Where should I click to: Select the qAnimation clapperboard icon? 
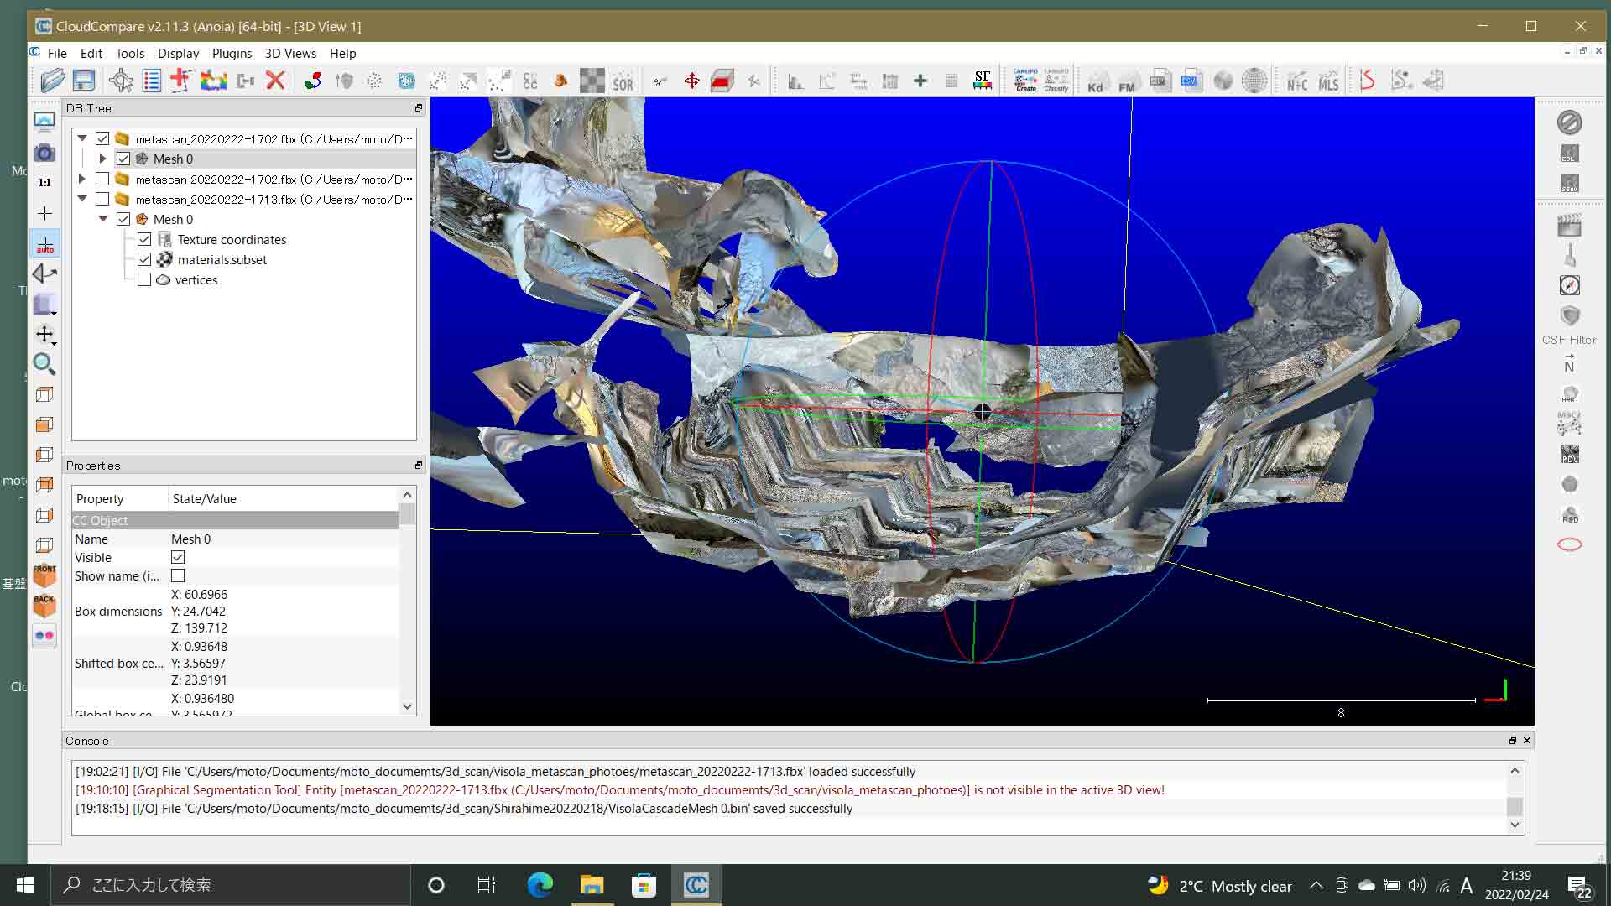tap(1570, 223)
